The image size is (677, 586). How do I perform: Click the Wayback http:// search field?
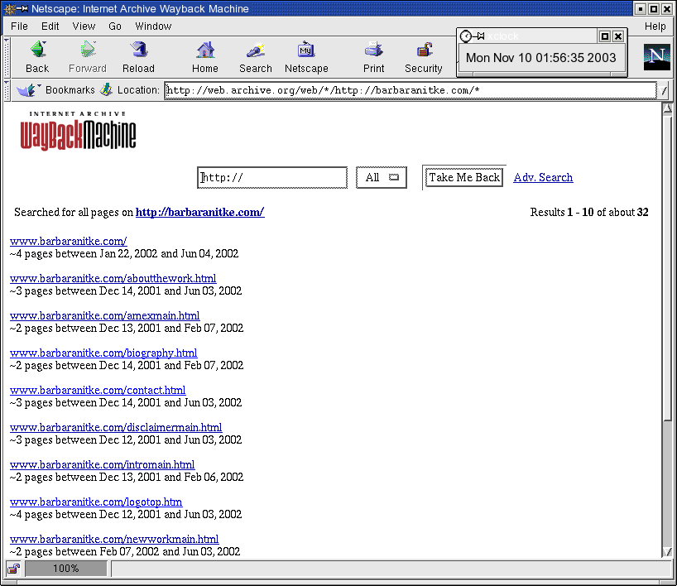272,177
